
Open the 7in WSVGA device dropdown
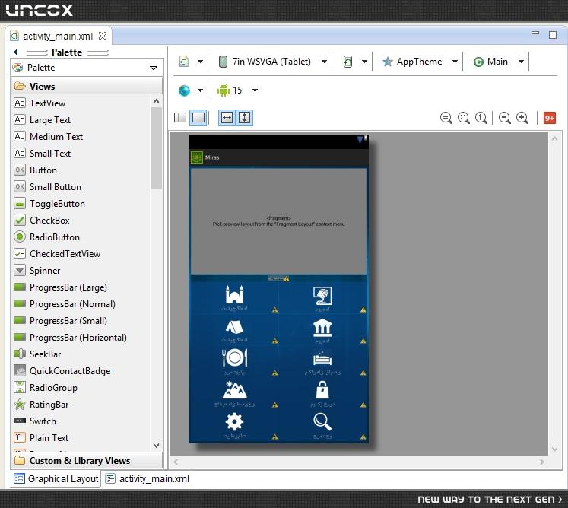(324, 62)
